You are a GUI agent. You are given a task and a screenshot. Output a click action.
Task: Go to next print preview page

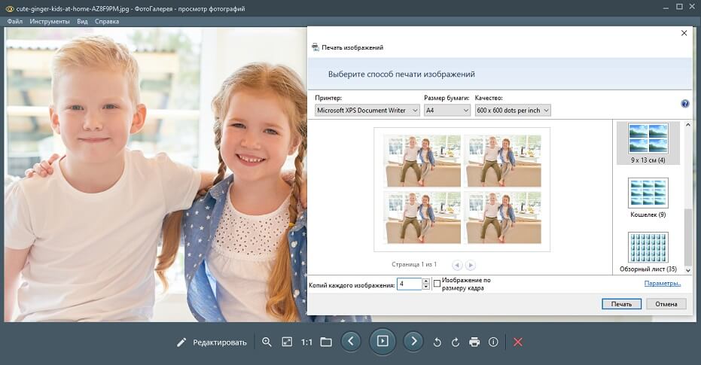click(471, 265)
